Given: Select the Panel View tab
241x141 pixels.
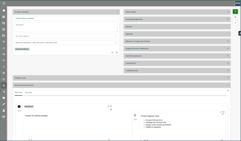Looking at the screenshot, I should coord(18,92).
